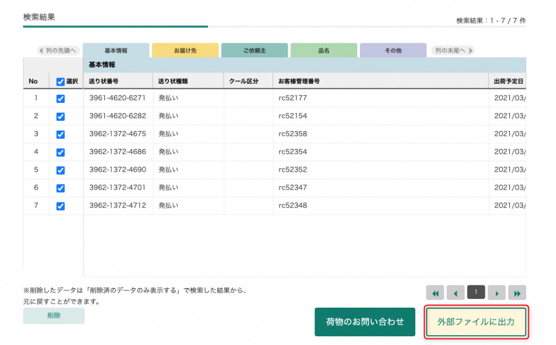Switch to the 品名 tab
The image size is (556, 345).
coord(324,50)
